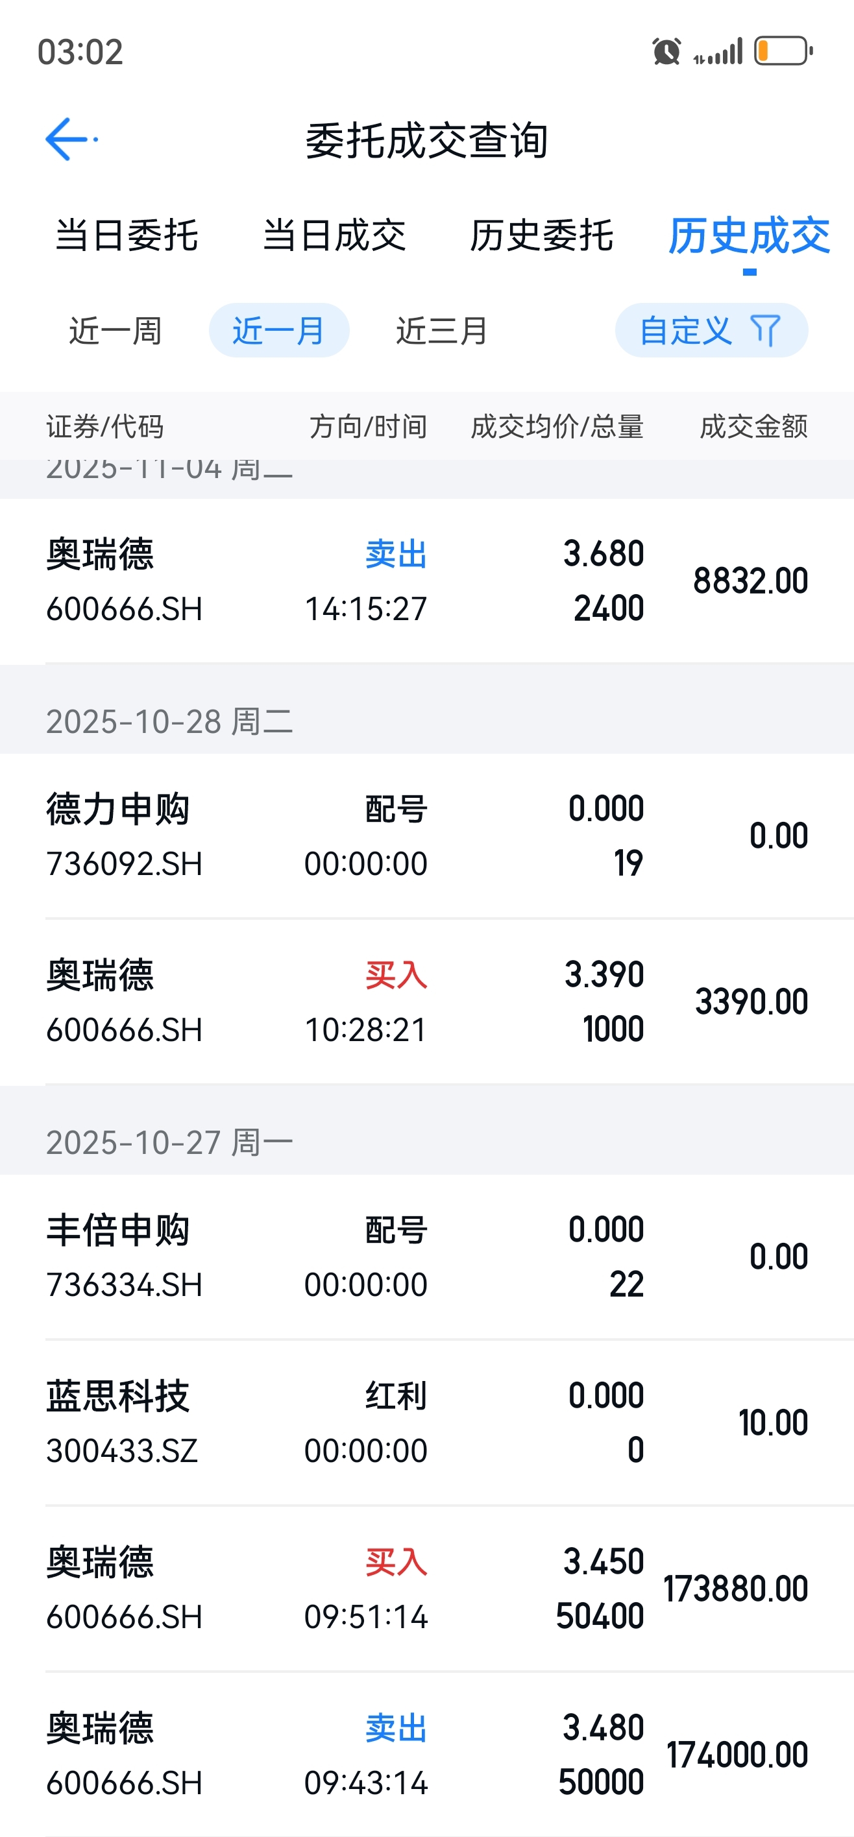Tap the alarm clock status icon
Image resolution: width=854 pixels, height=1837 pixels.
click(666, 51)
